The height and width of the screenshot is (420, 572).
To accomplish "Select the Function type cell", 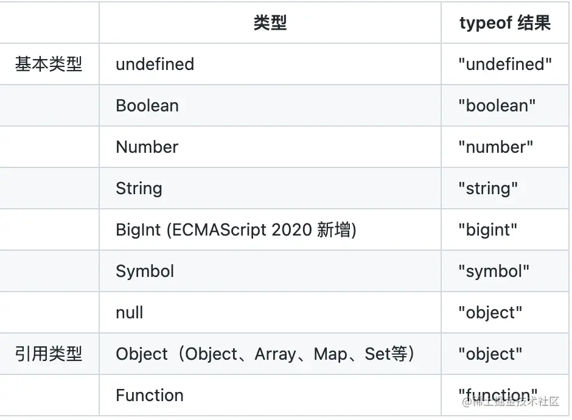I will pyautogui.click(x=150, y=395).
